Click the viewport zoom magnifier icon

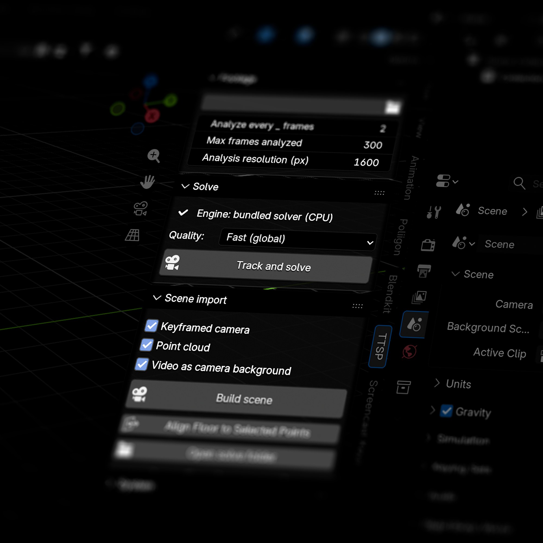[153, 156]
